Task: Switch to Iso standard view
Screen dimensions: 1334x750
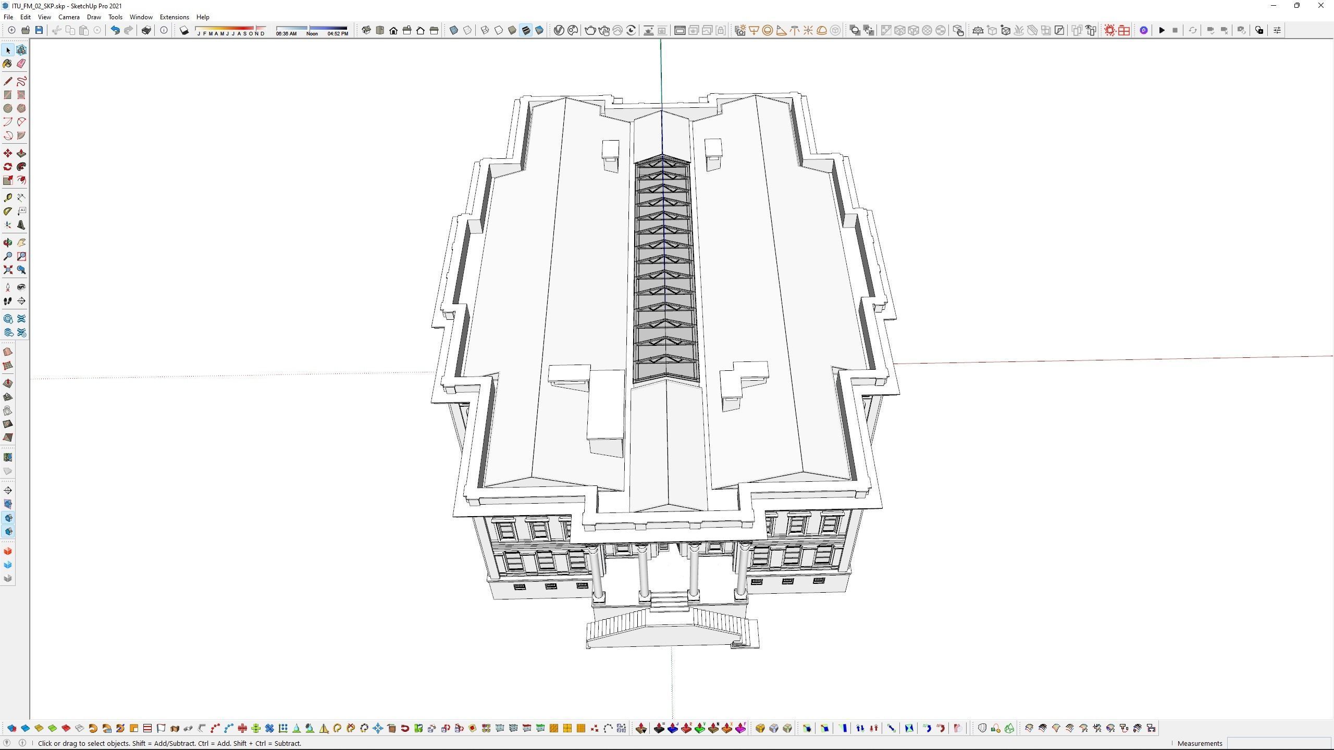Action: click(x=366, y=30)
